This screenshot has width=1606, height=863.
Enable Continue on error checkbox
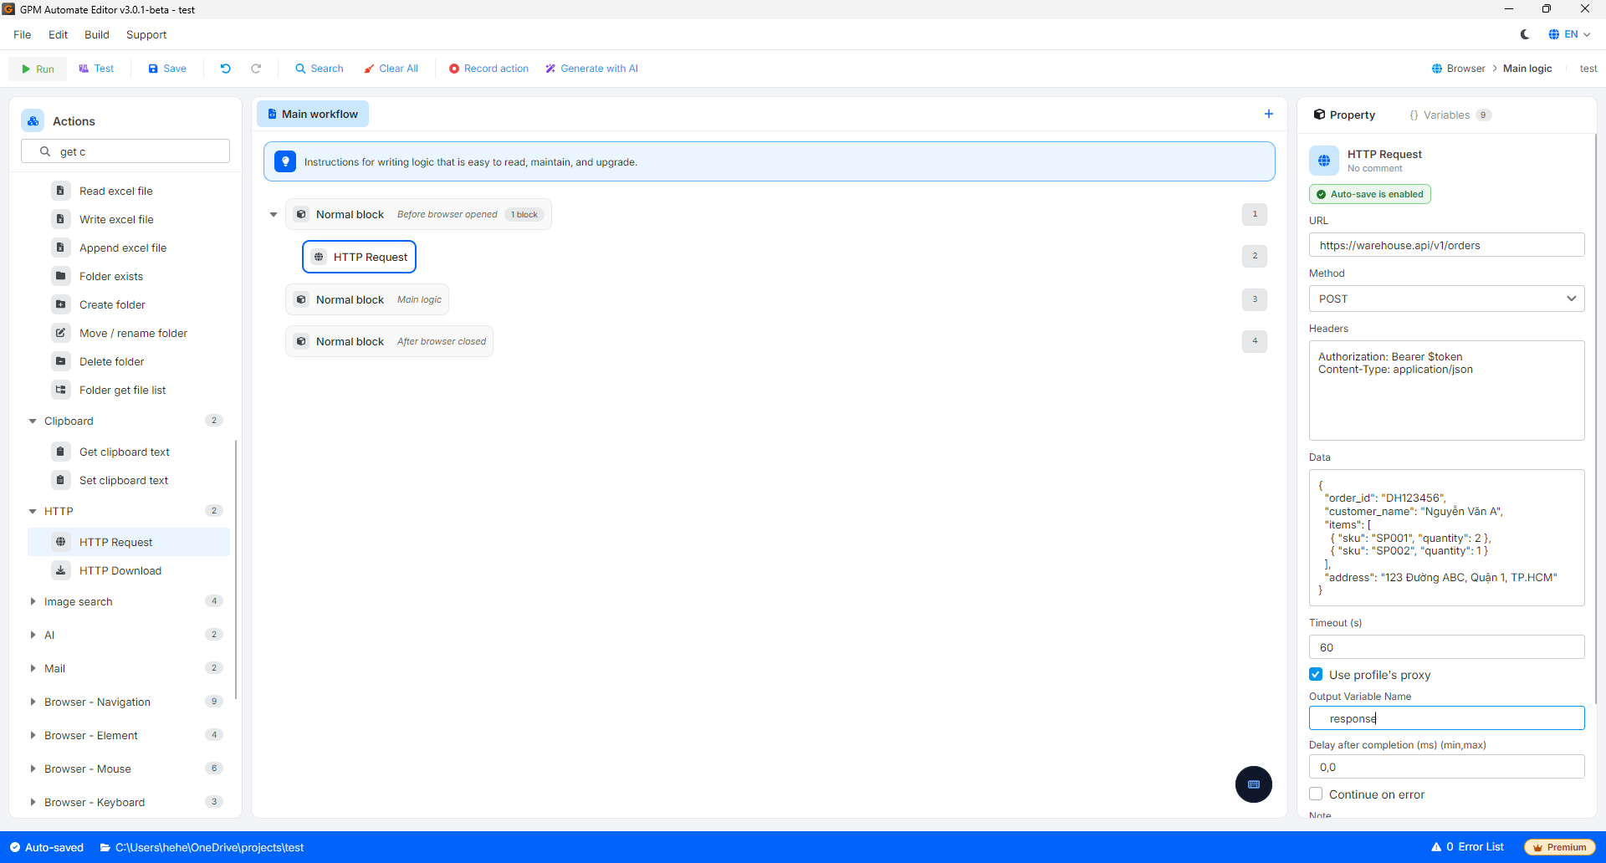pos(1316,794)
